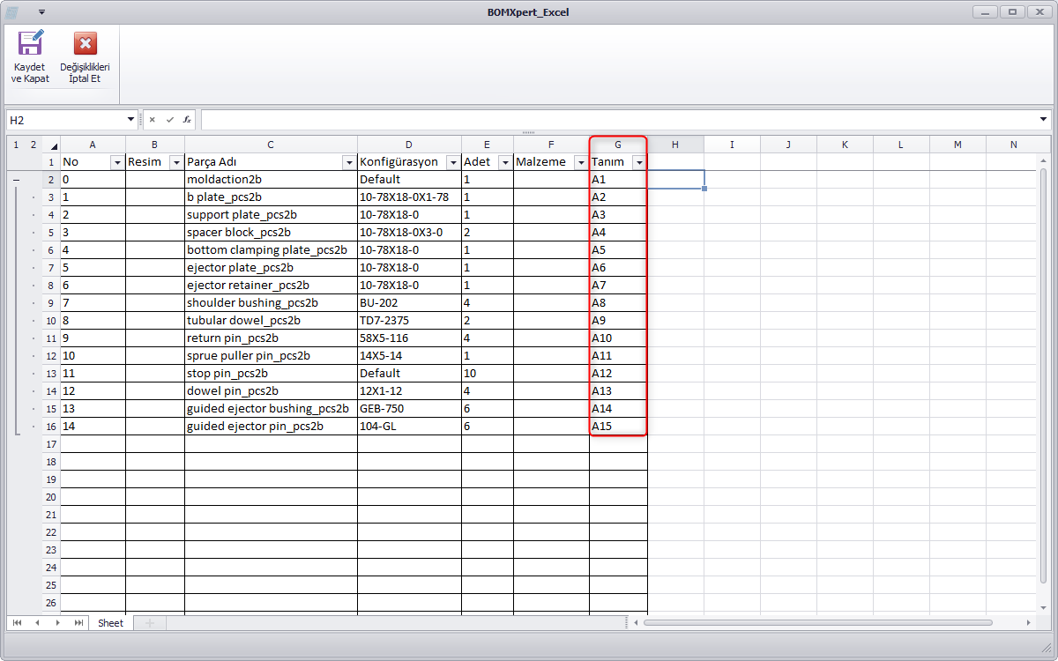
Task: Click the 104-GL configuration cell
Action: tap(410, 427)
